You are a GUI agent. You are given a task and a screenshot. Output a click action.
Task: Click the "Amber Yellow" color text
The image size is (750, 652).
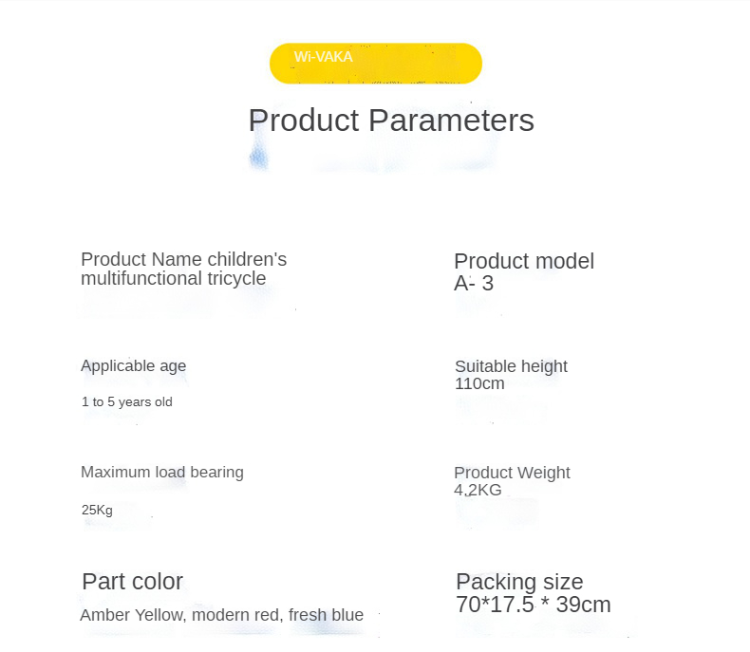tap(133, 615)
